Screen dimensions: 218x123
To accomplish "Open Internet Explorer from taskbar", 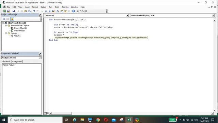I will click(x=75, y=120).
